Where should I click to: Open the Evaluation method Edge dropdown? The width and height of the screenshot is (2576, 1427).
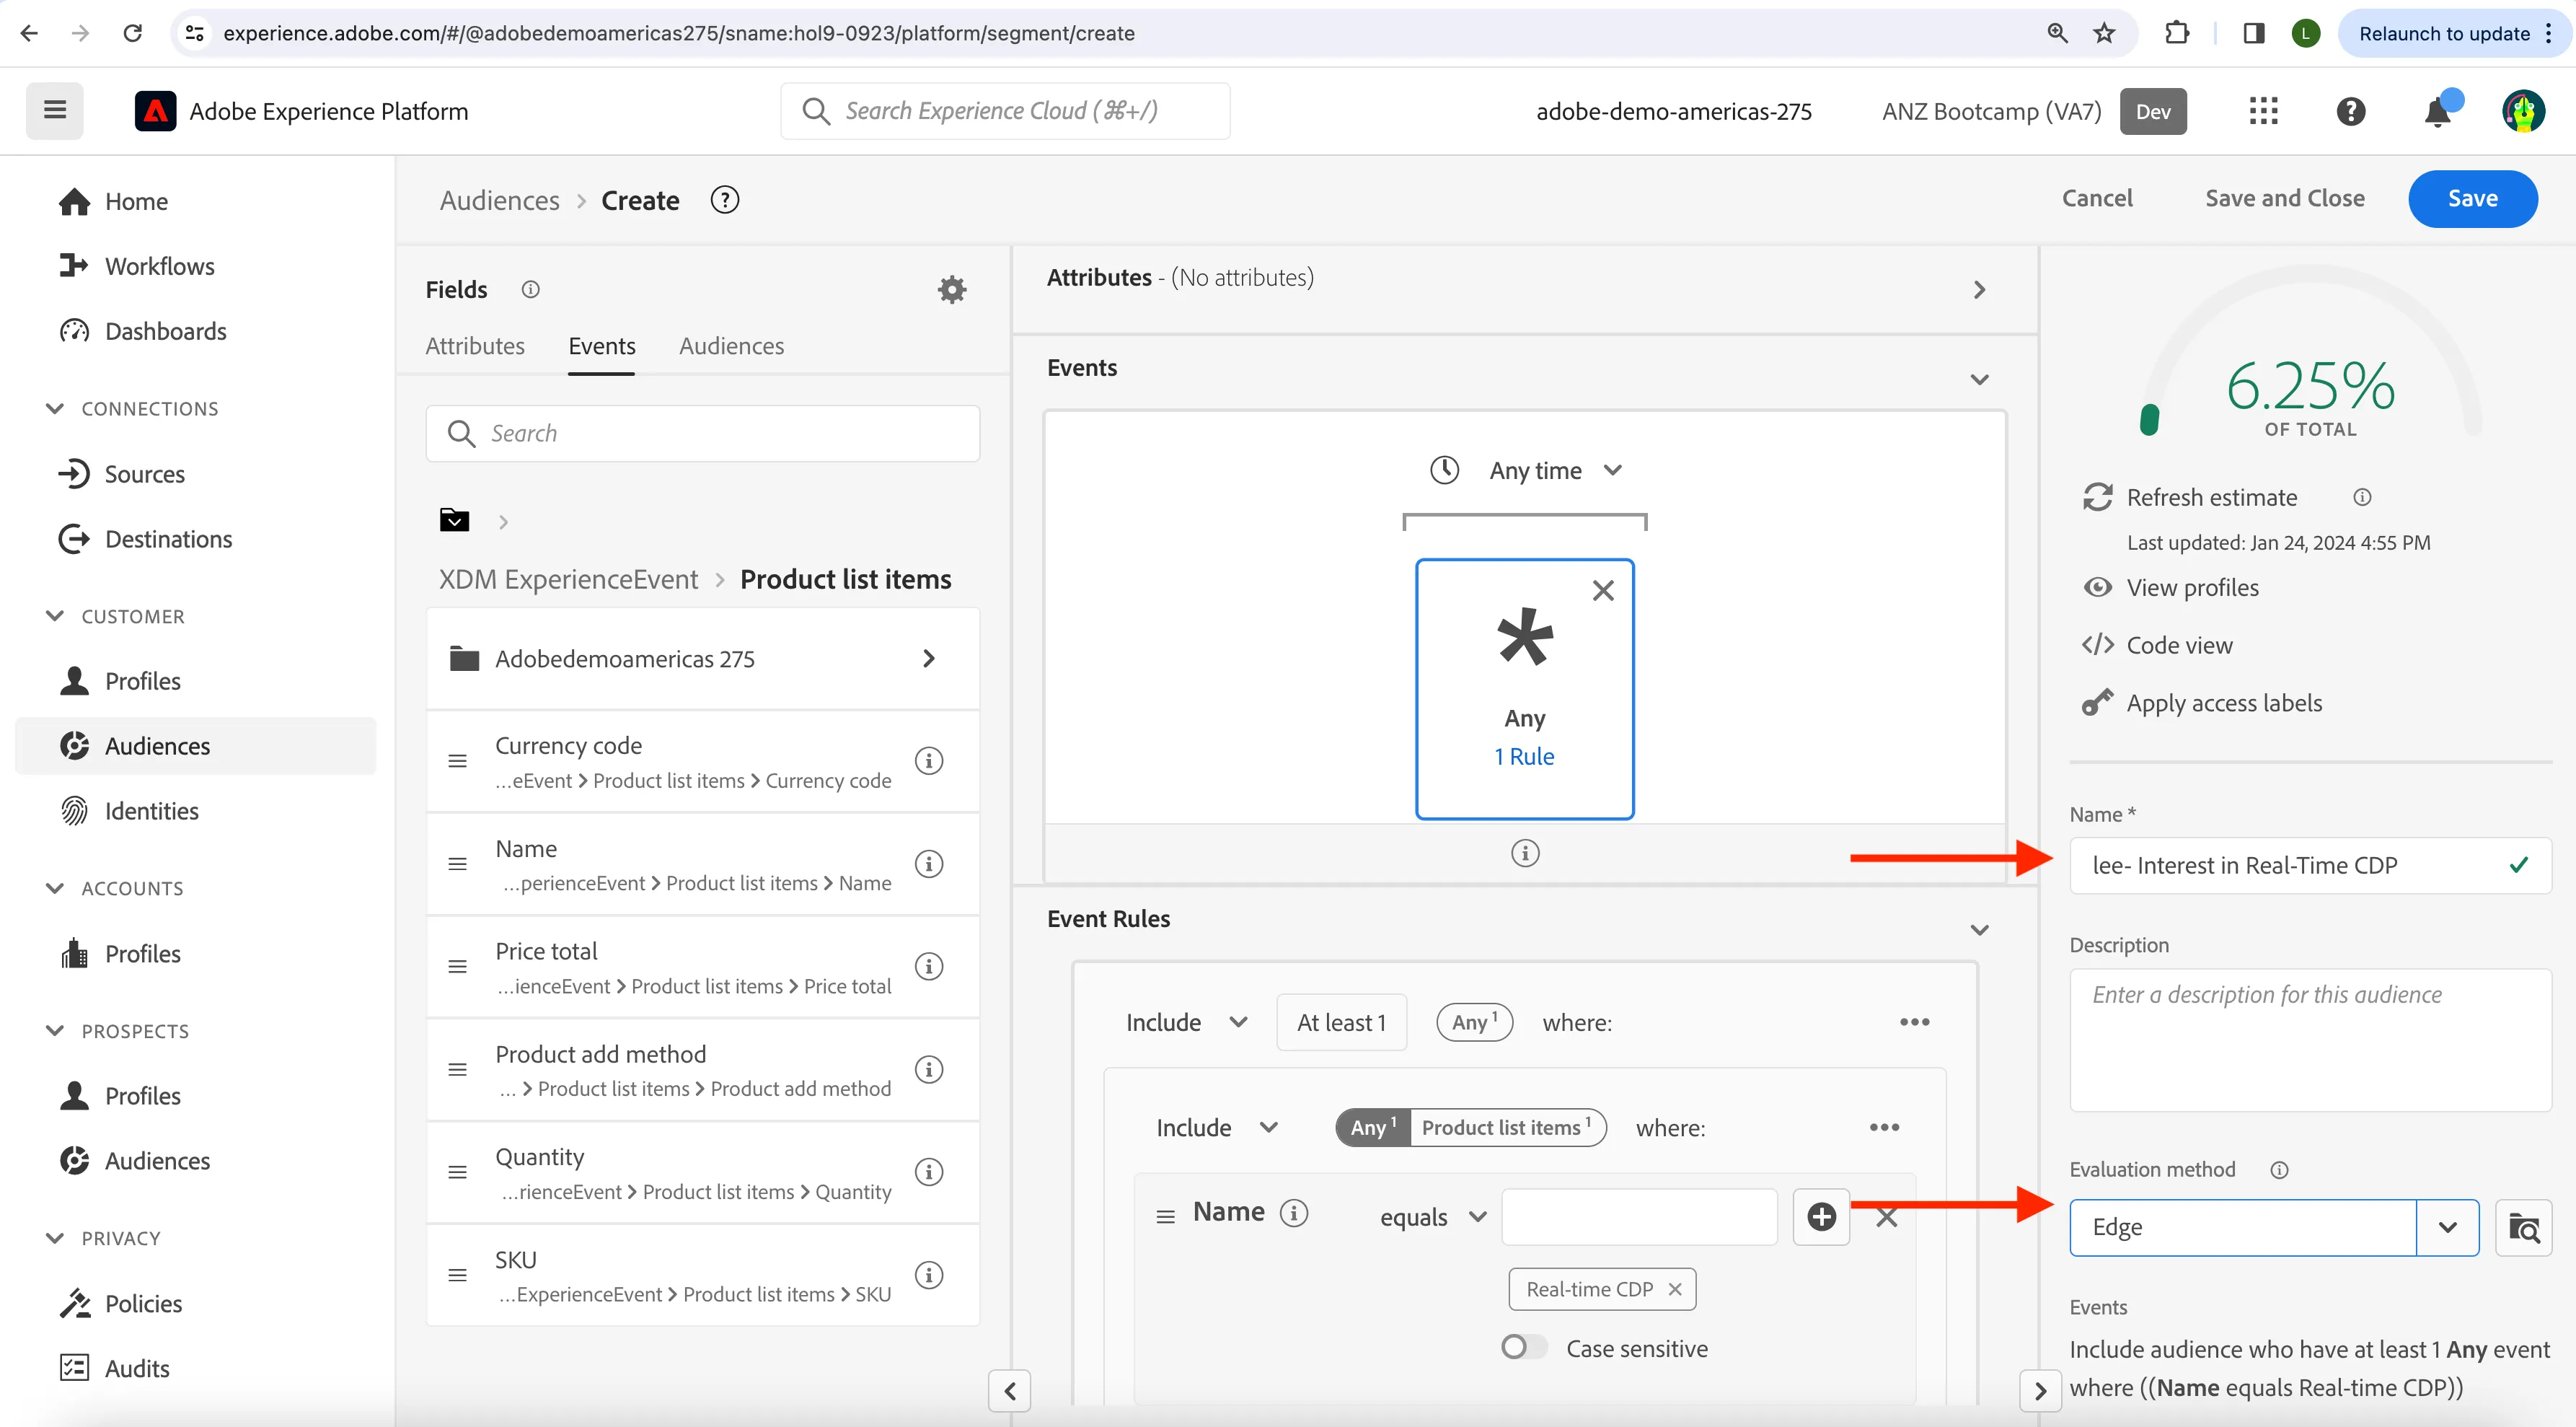[2273, 1228]
